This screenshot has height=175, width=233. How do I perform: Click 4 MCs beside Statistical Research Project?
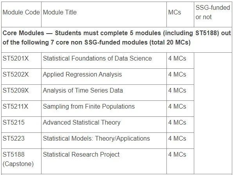pyautogui.click(x=177, y=154)
